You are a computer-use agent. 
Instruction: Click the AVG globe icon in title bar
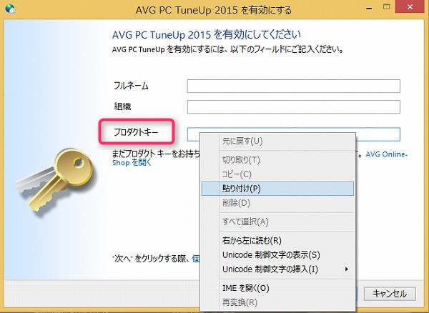coord(10,9)
